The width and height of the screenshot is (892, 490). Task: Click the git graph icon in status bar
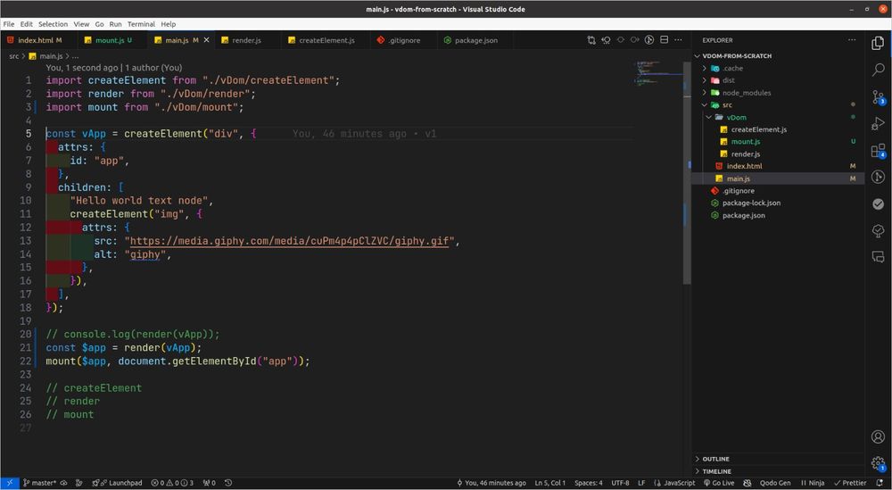tap(79, 483)
